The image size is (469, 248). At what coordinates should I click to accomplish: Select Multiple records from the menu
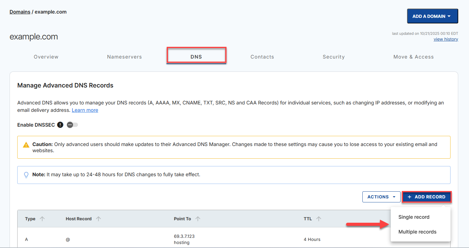pyautogui.click(x=417, y=232)
